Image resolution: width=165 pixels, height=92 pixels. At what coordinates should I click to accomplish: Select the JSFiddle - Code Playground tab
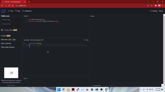(14, 2)
